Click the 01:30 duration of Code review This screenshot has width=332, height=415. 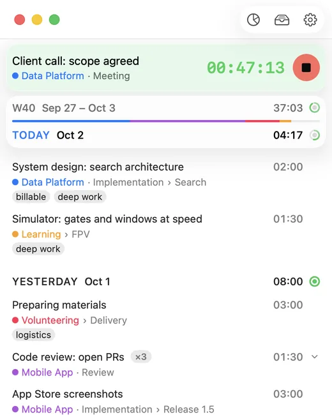click(288, 358)
